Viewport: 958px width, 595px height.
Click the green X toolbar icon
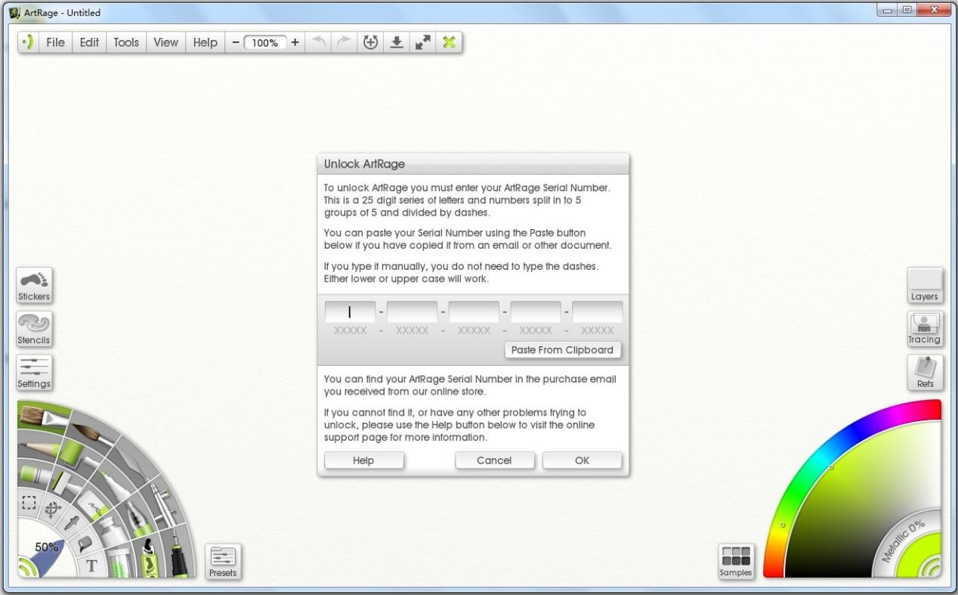pos(449,42)
